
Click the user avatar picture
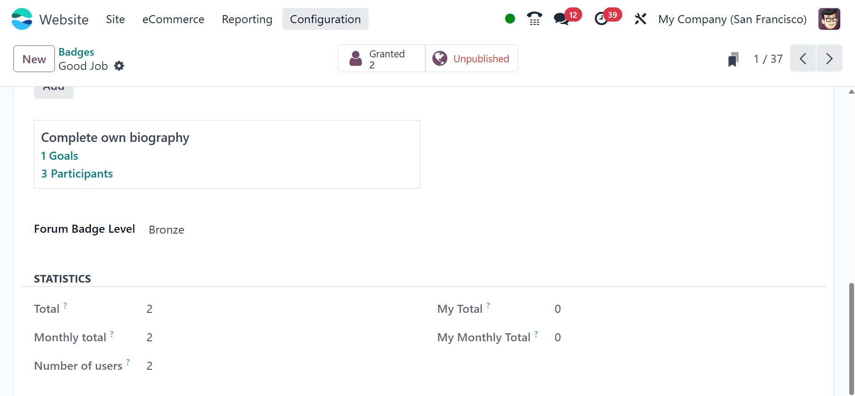point(829,19)
